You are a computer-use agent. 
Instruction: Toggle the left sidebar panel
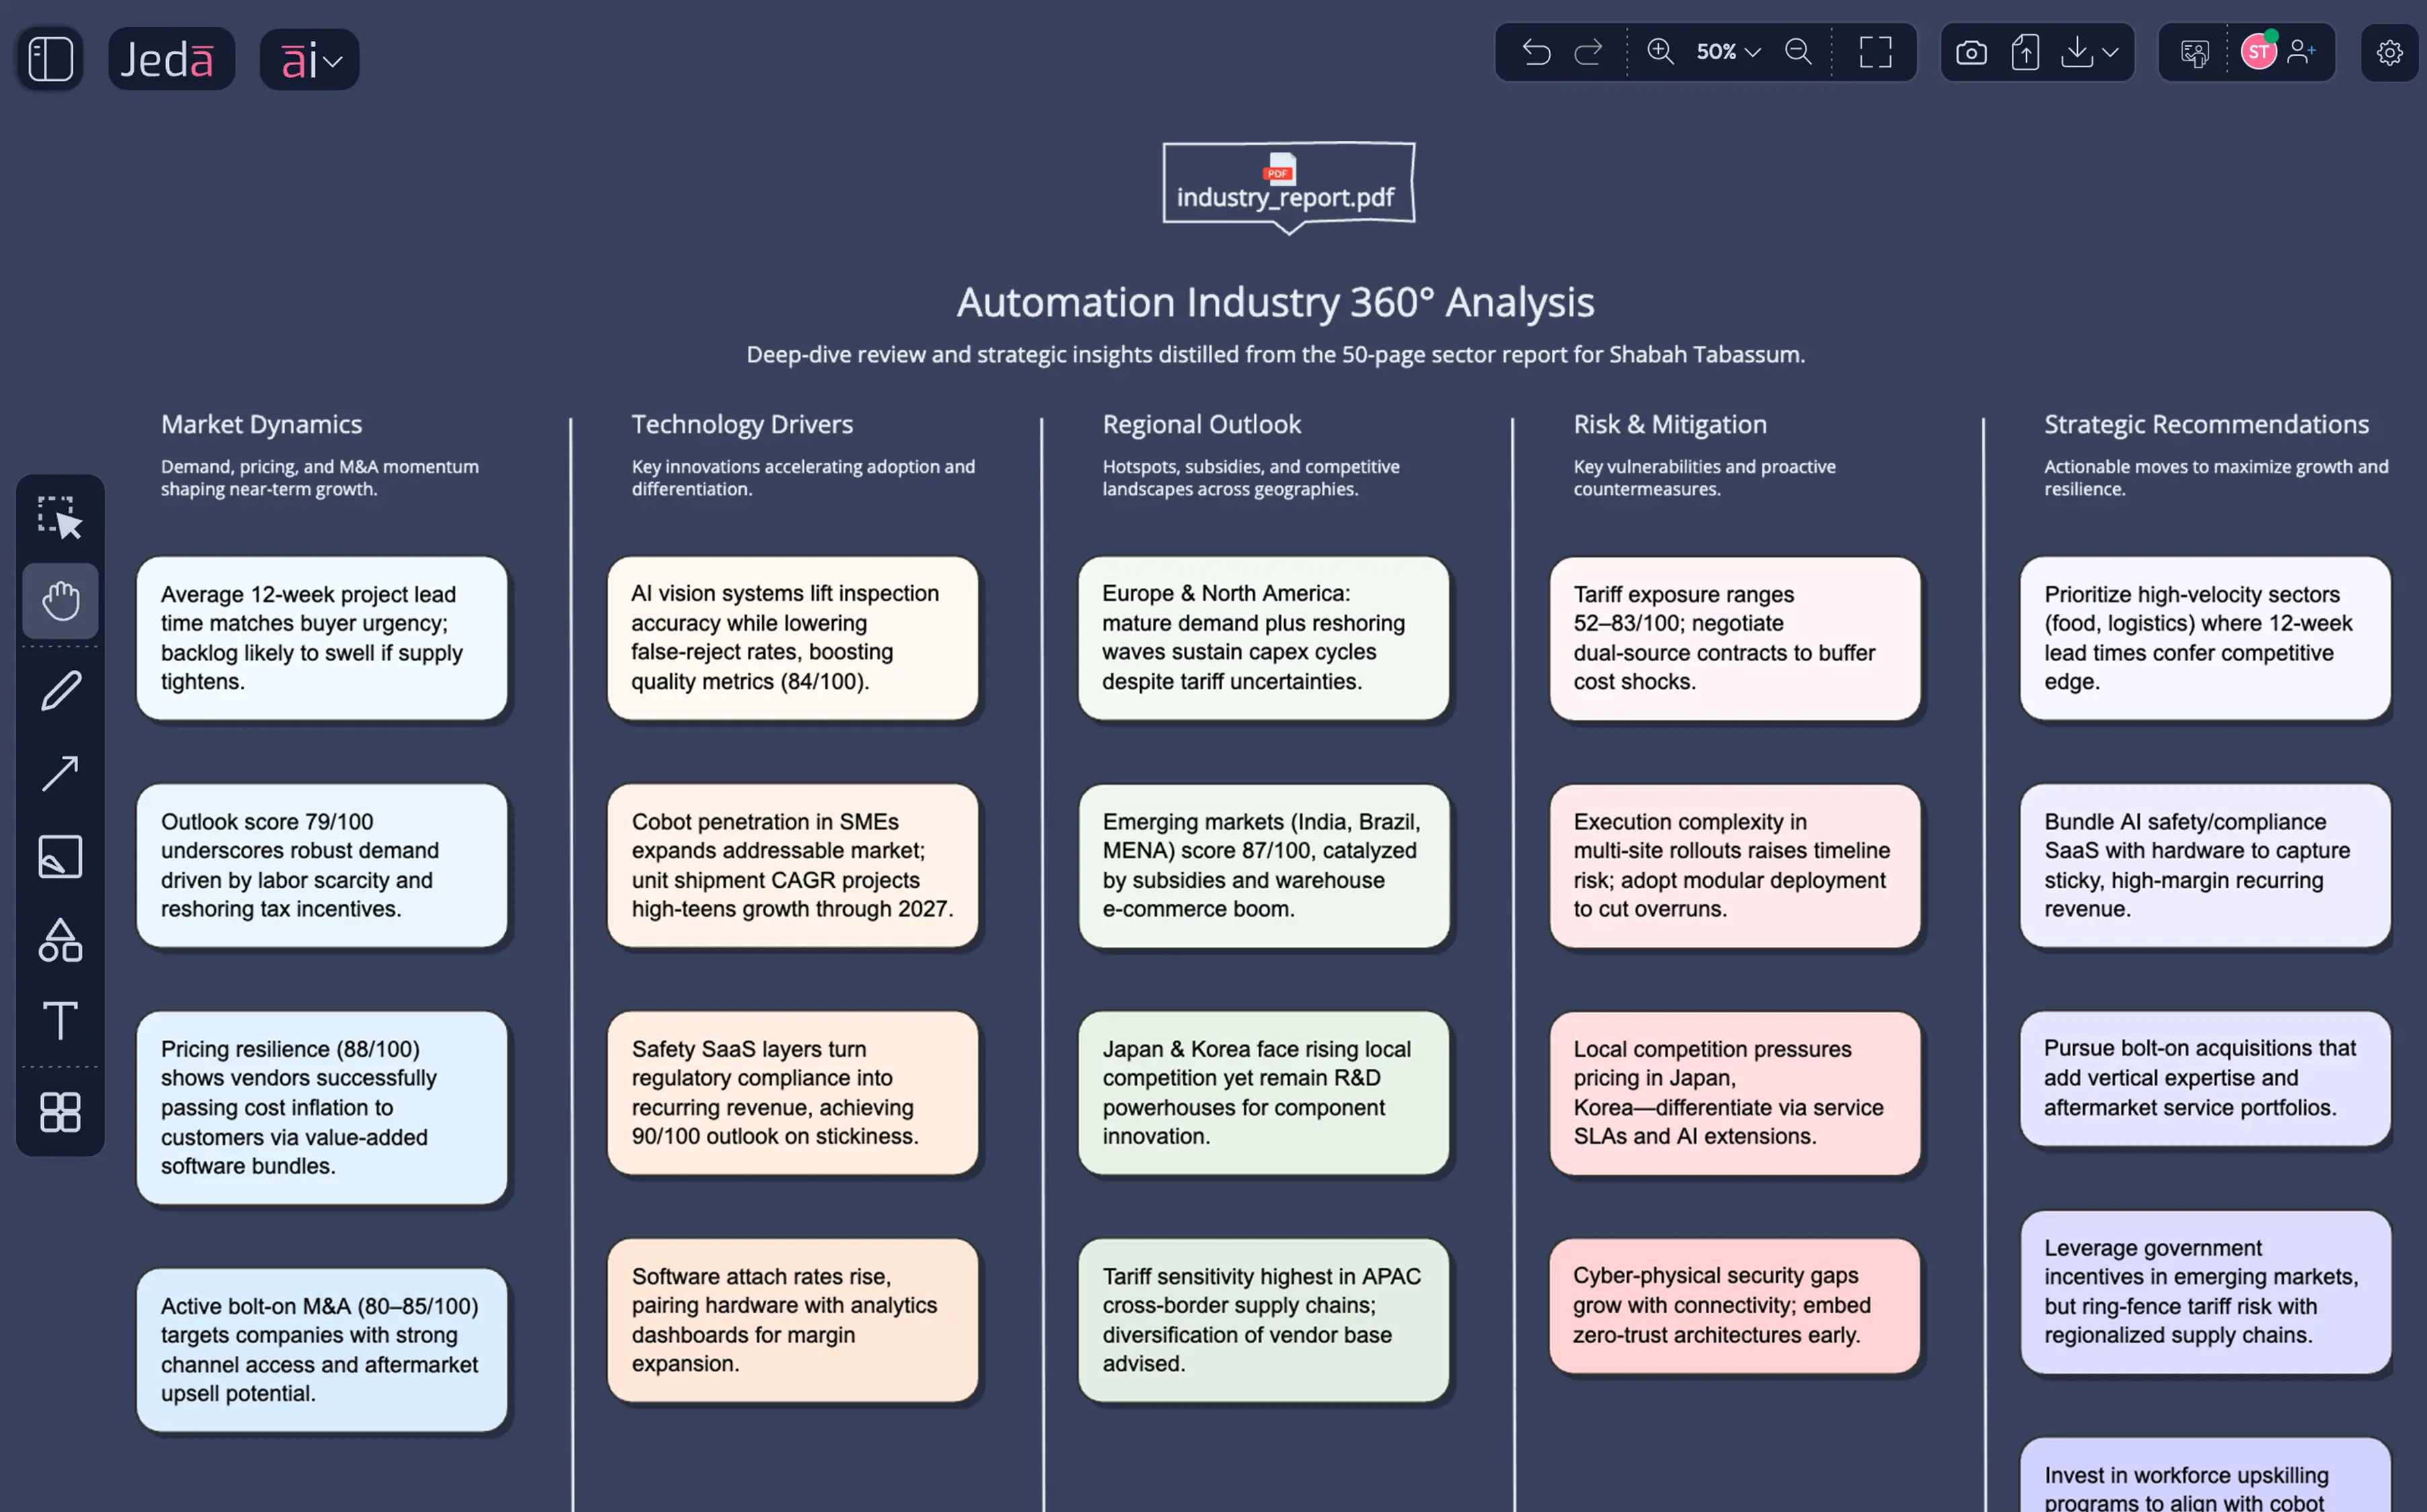tap(48, 58)
